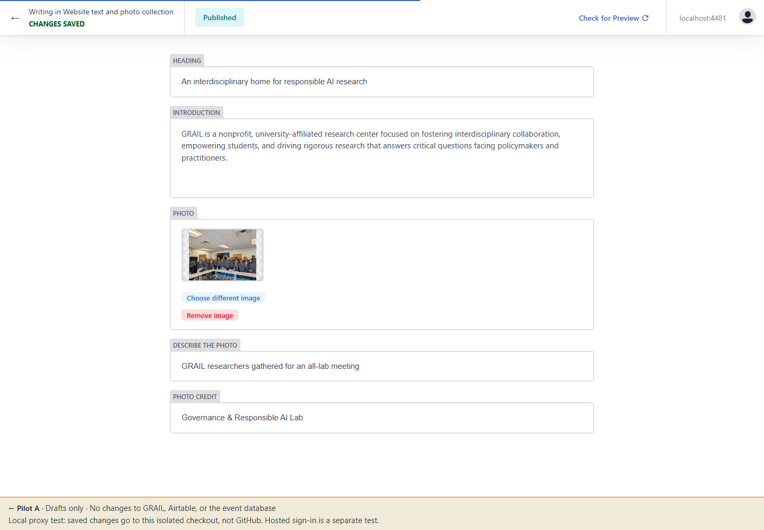
Task: Open the localhost:4481 site link
Action: [702, 18]
